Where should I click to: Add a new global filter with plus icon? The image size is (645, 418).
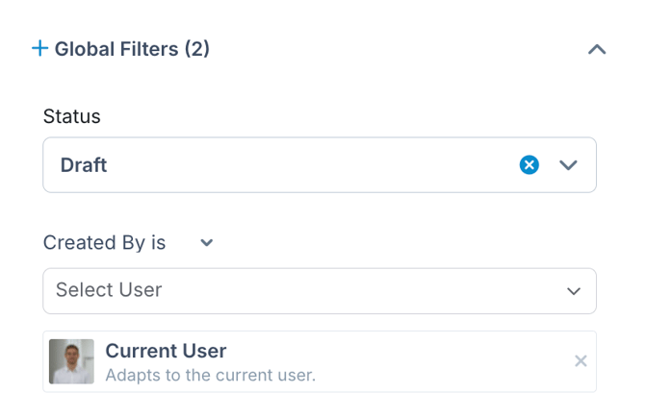(x=39, y=48)
